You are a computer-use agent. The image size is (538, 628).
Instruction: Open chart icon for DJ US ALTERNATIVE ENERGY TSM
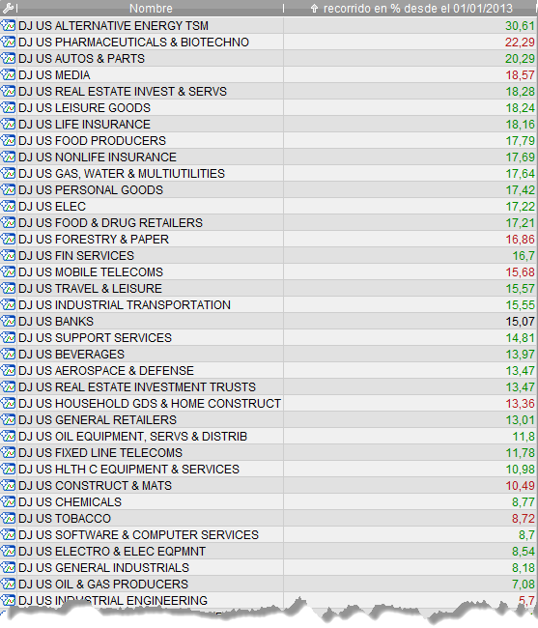coord(8,26)
